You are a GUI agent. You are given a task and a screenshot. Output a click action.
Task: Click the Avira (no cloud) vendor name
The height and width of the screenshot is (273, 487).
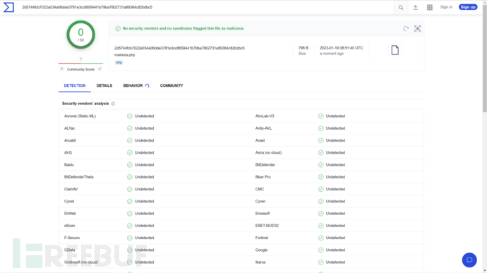coord(268,153)
